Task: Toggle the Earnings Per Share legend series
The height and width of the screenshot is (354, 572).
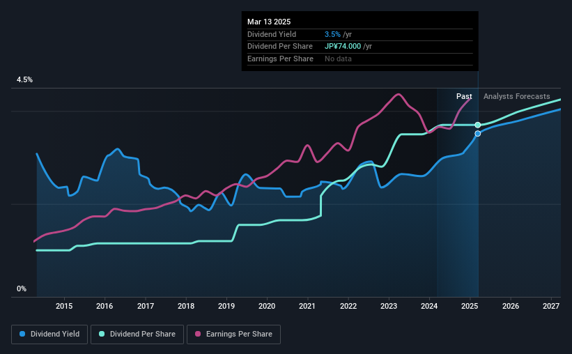Action: [x=233, y=334]
